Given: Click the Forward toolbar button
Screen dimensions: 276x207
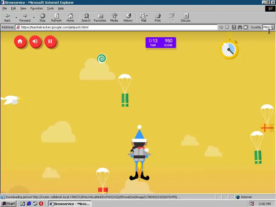Looking at the screenshot, I should pos(25,18).
